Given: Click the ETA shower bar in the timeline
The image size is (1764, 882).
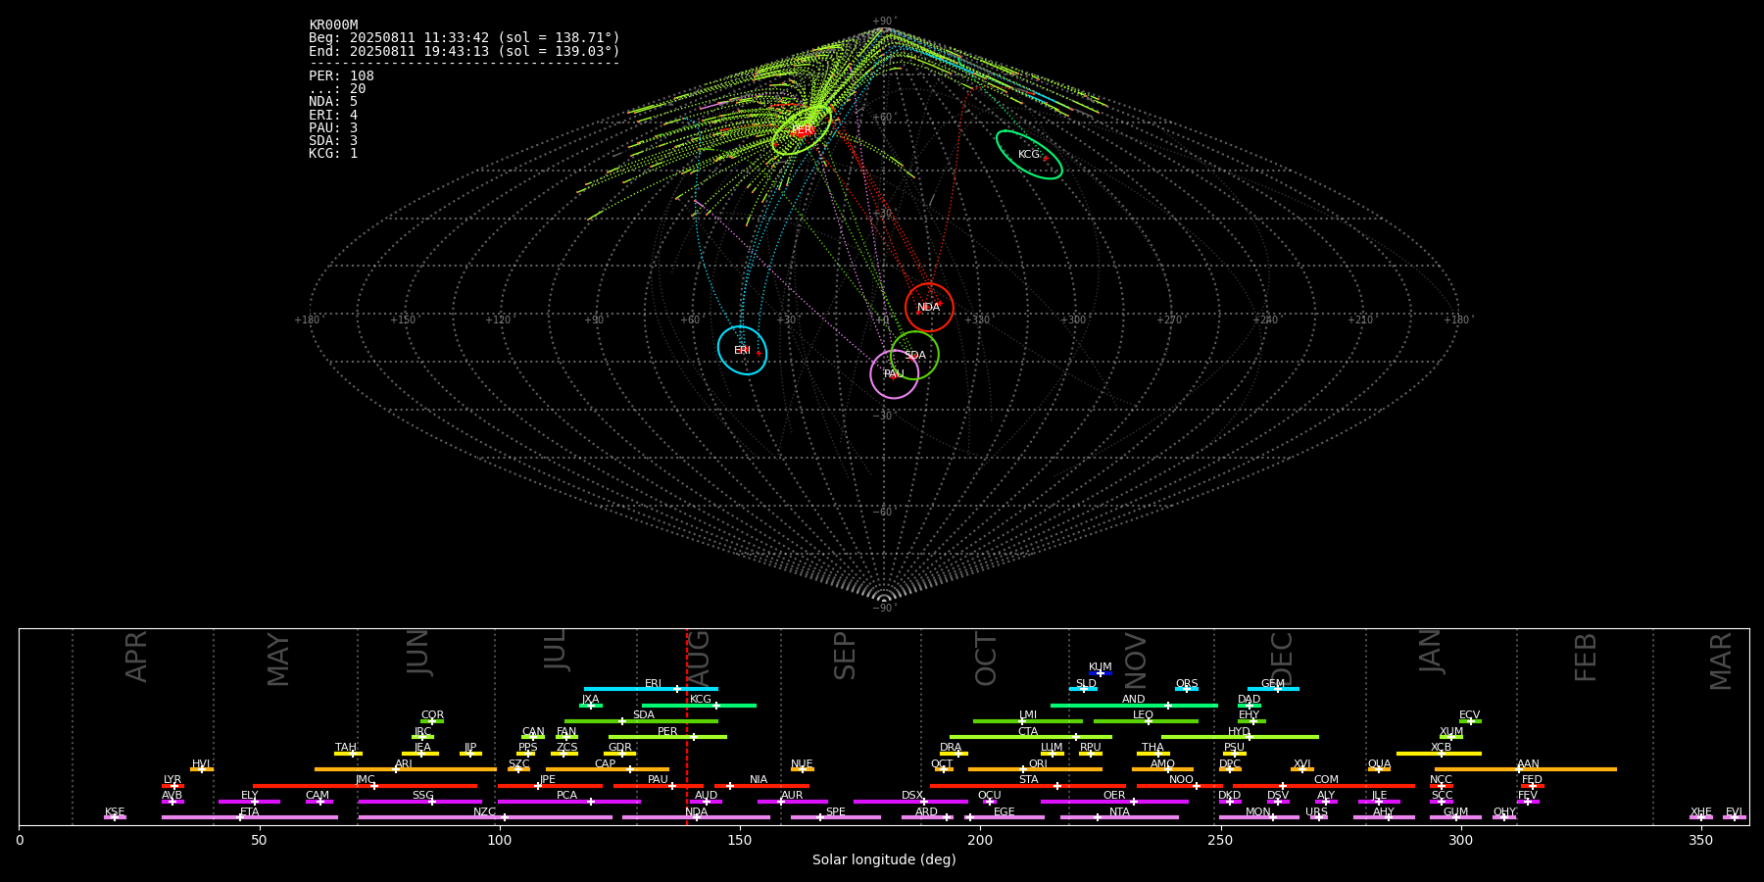Looking at the screenshot, I should [250, 817].
